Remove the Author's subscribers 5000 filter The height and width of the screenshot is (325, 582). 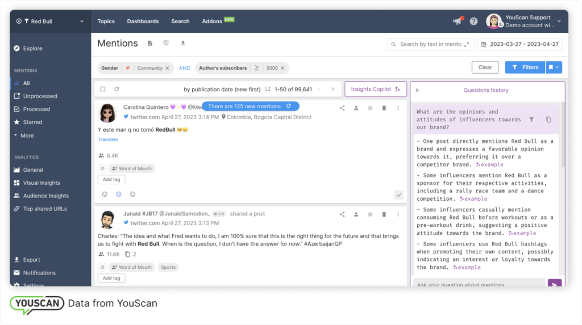click(282, 68)
